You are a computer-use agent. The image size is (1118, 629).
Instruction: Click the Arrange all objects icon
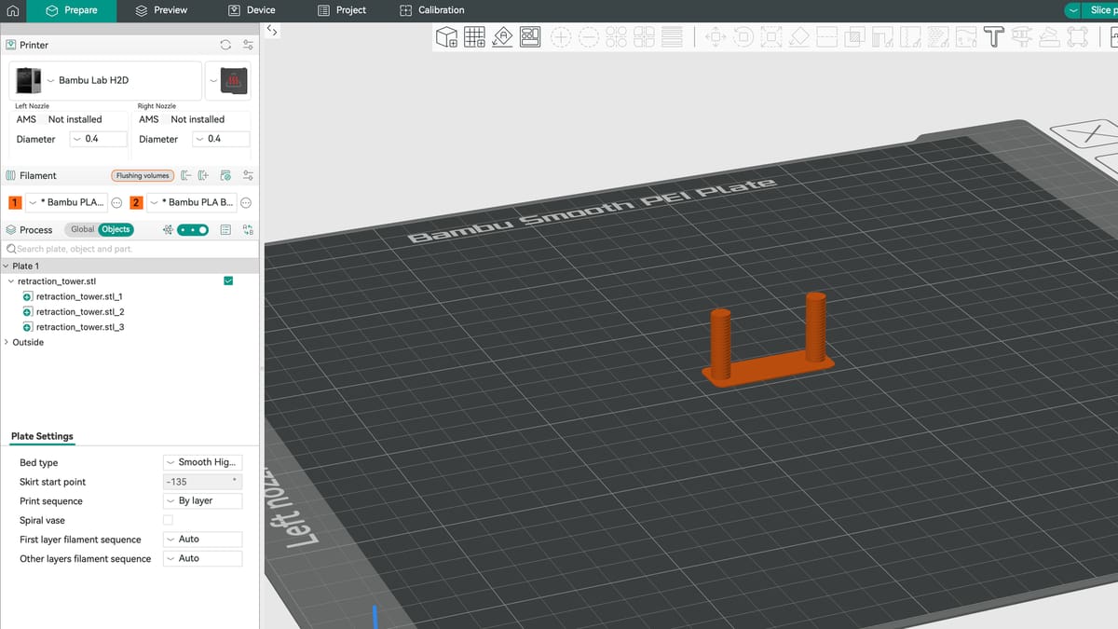coord(530,37)
